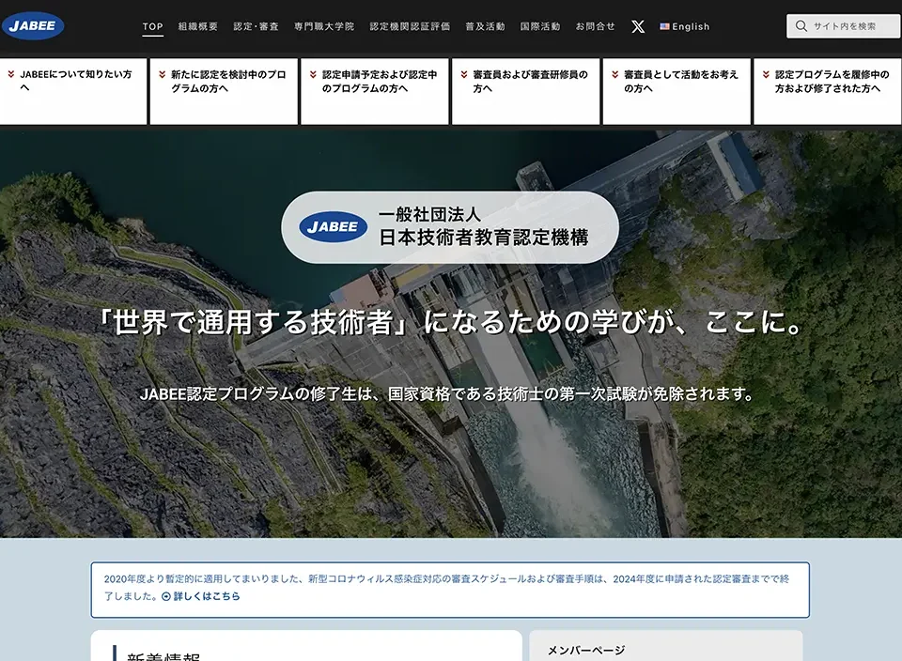Expand 認定申請予定および認定中のプログラムの方へ panel
This screenshot has height=661, width=902.
point(374,91)
